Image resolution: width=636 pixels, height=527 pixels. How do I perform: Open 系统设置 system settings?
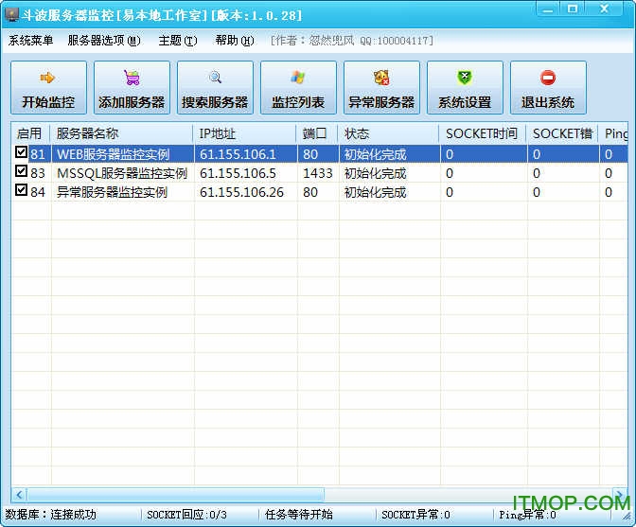tap(465, 88)
